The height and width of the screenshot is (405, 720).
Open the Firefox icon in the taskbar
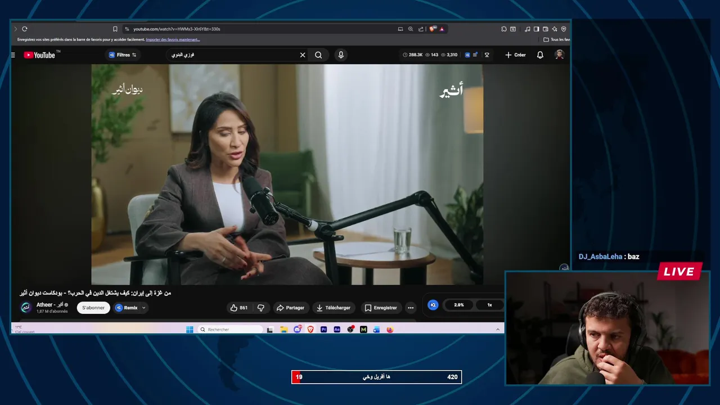pos(390,330)
